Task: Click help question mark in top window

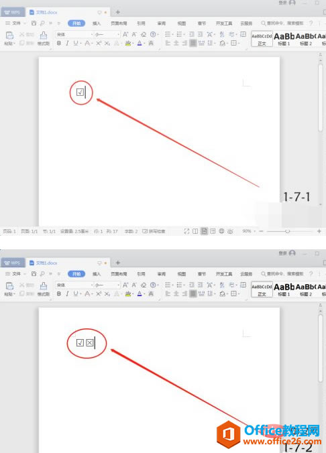Action: coord(311,23)
